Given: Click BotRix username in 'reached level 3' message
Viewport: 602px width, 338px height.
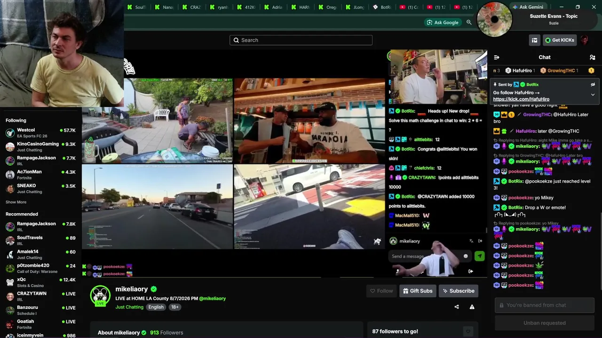Looking at the screenshot, I should (x=516, y=181).
